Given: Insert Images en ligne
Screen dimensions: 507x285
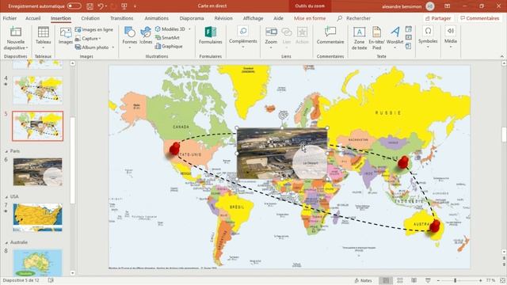Looking at the screenshot, I should pyautogui.click(x=94, y=30).
